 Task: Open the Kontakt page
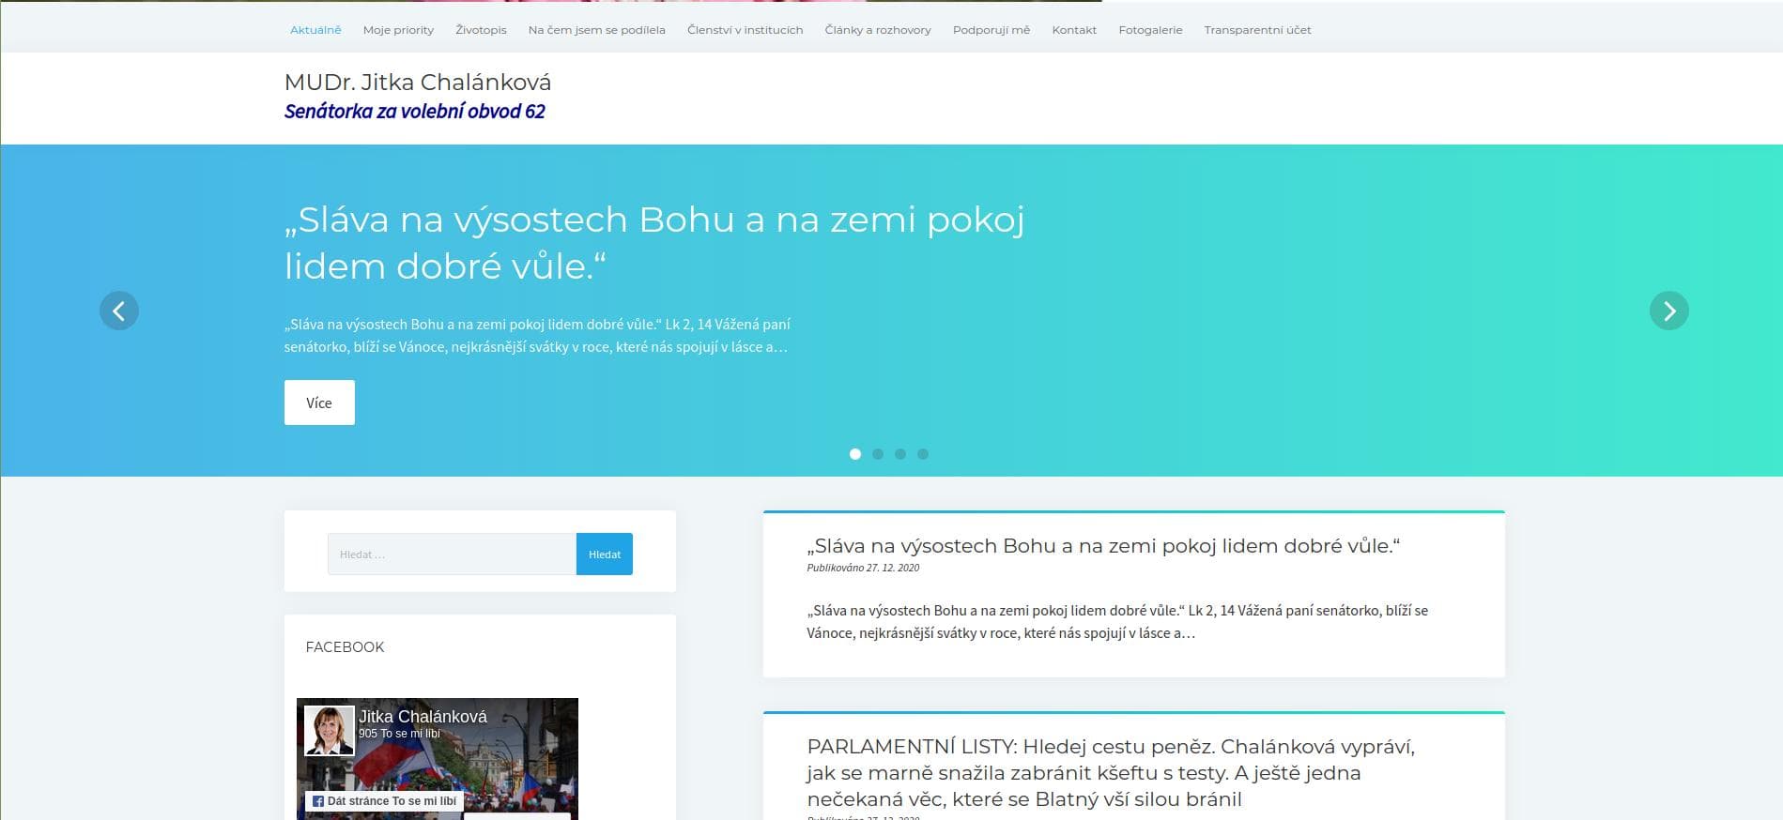click(1074, 30)
